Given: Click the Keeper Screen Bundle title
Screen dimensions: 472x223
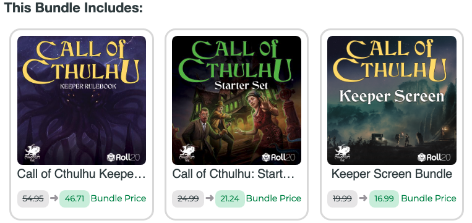Looking at the screenshot, I should point(392,174).
